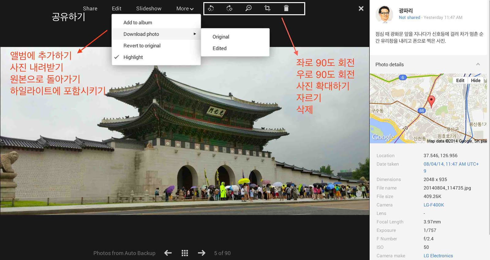Hide the location map
Image resolution: width=490 pixels, height=260 pixels.
pyautogui.click(x=475, y=80)
